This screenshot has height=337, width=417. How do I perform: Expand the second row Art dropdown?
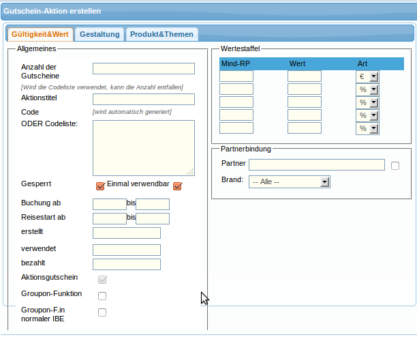373,89
